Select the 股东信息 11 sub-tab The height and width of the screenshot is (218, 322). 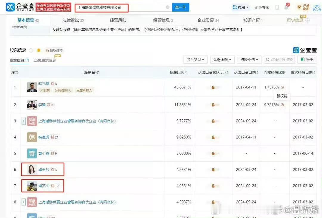pyautogui.click(x=19, y=60)
